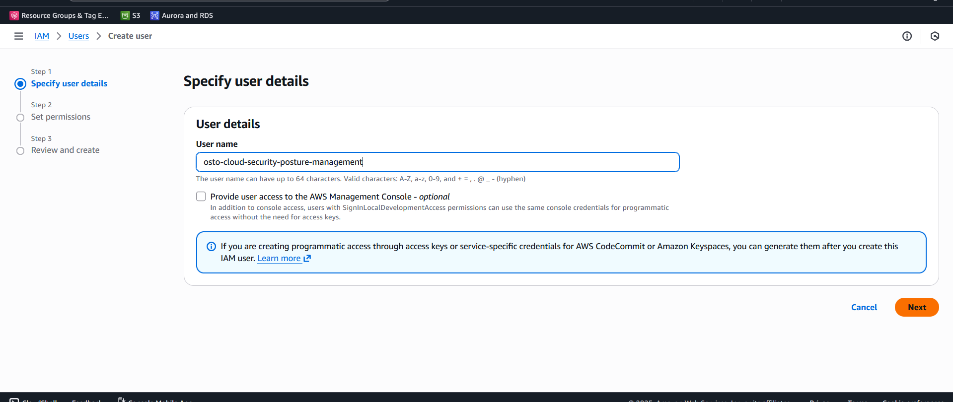953x402 pixels.
Task: Select the Step 3 circle indicator
Action: tap(20, 151)
